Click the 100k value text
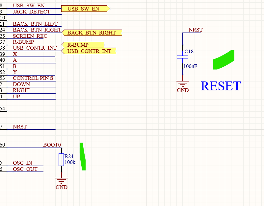The image size is (264, 206). coord(70,162)
